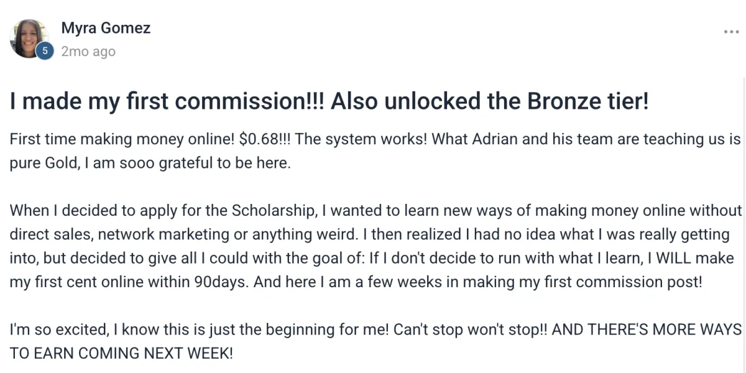Click the "2mo ago" post timestamp

(88, 52)
